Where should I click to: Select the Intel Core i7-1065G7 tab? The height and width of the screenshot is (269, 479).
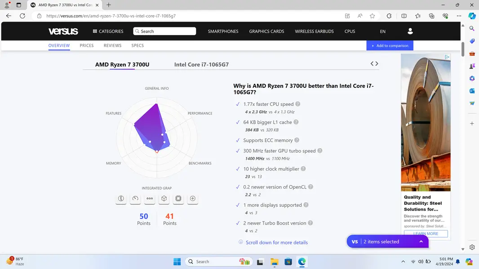pos(201,65)
